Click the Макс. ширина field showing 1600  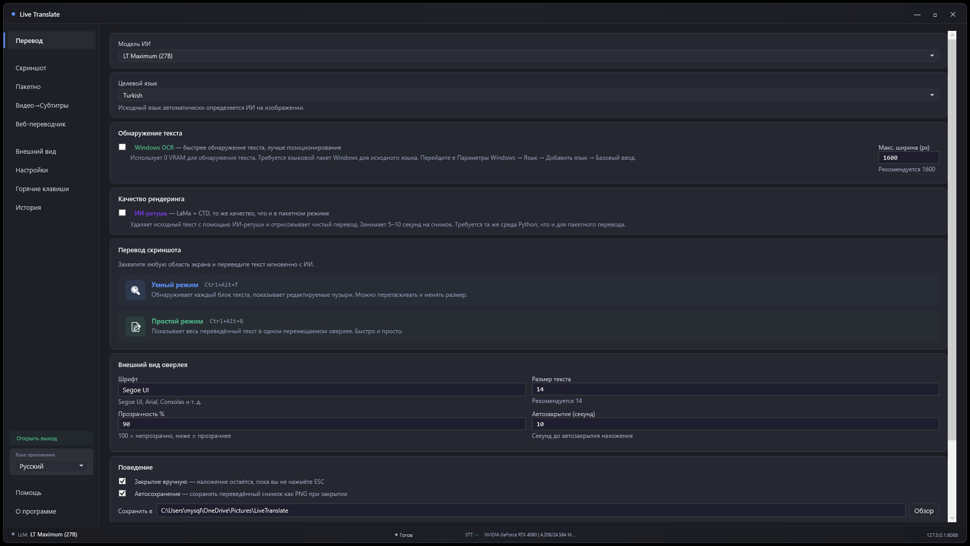[x=908, y=158]
